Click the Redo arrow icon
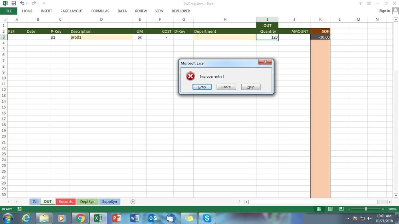Image resolution: width=399 pixels, height=224 pixels. point(34,3)
